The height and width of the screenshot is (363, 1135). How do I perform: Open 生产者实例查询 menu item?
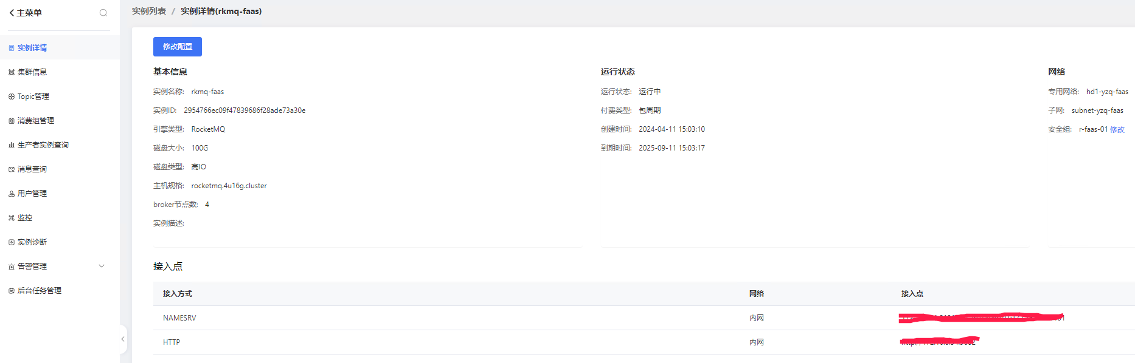[x=60, y=144]
